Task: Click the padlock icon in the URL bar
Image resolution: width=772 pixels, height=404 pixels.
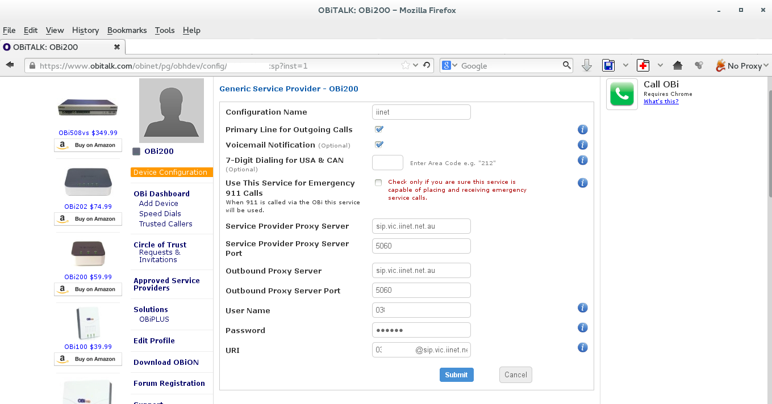Action: tap(33, 66)
